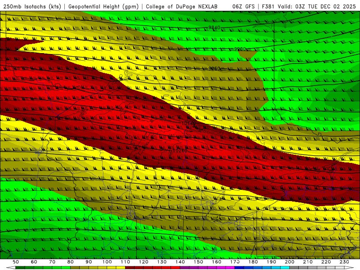Click the 9840 height contour label
Image resolution: width=360 pixels, height=270 pixels.
(214, 27)
